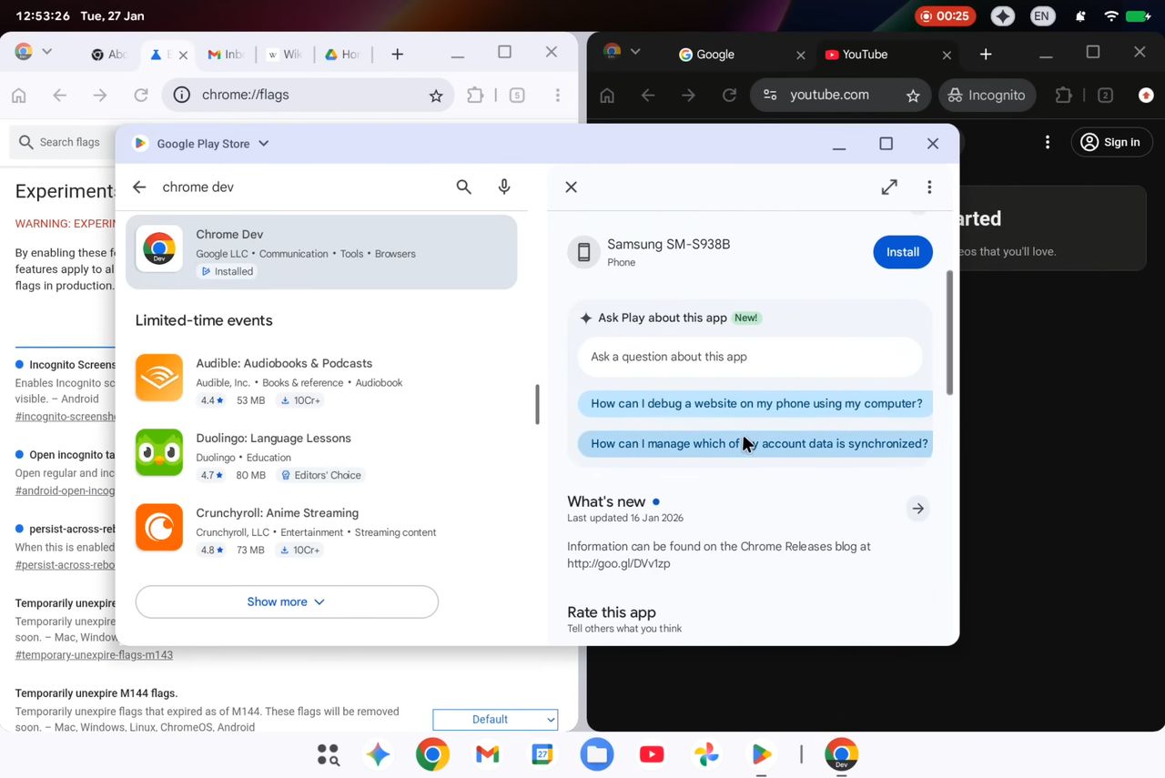Expand the Show more app list
Screen dimensions: 1165x778
tap(286, 601)
